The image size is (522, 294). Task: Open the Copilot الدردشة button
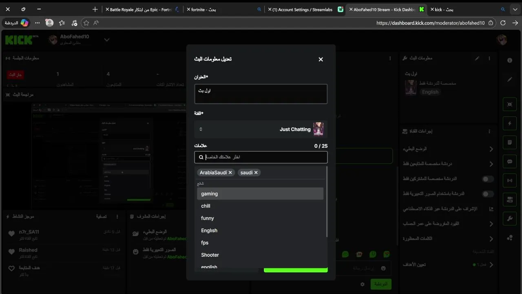point(16,23)
